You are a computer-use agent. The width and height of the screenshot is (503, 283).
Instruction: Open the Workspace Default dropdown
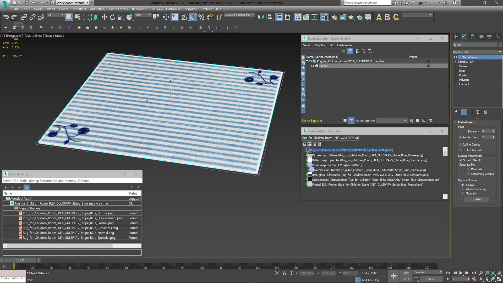click(73, 3)
